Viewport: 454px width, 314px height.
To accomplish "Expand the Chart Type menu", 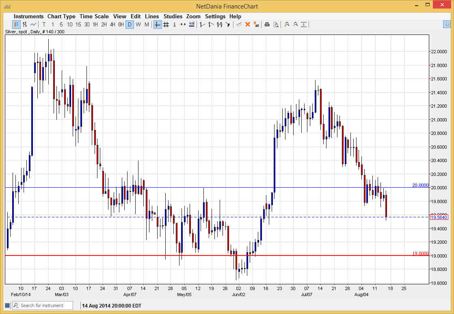I will (61, 16).
